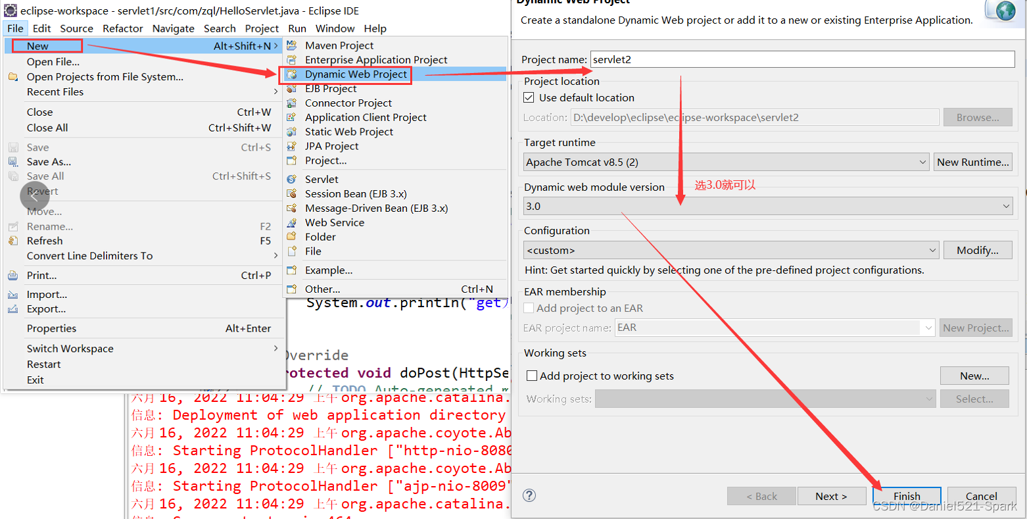Click the Print icon in File menu
The width and height of the screenshot is (1027, 519).
13,276
